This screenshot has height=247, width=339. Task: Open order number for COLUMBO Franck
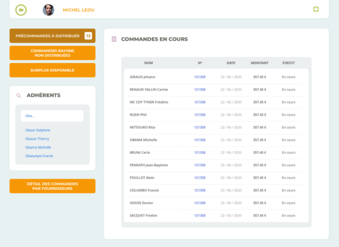200,190
